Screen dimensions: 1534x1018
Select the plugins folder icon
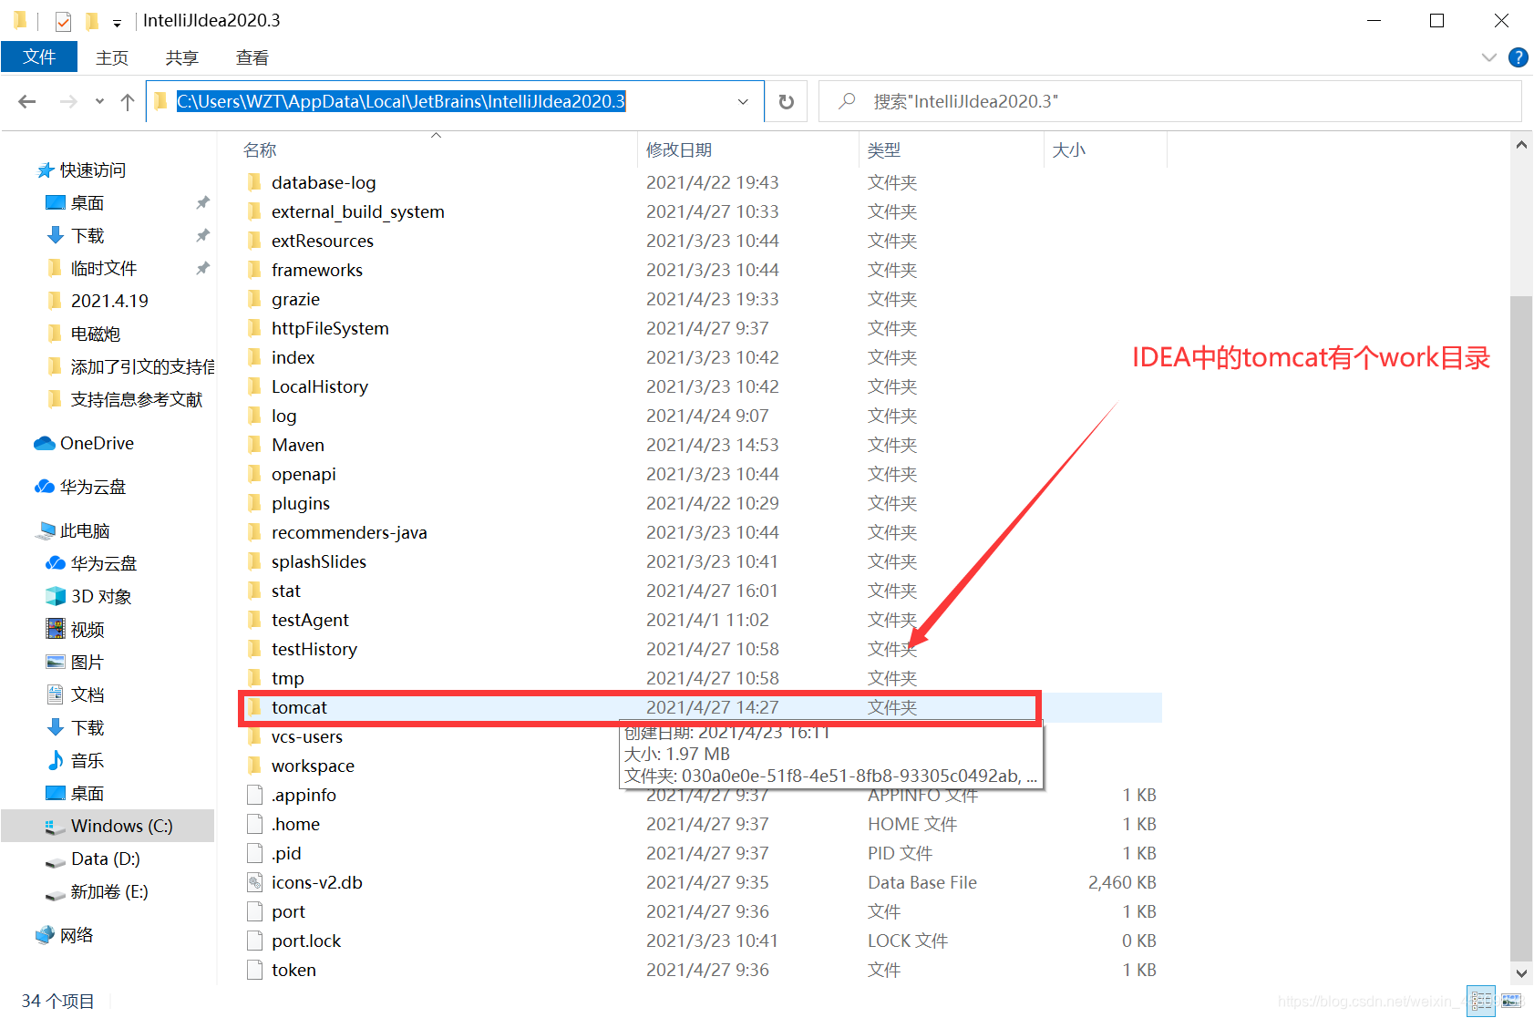coord(254,503)
